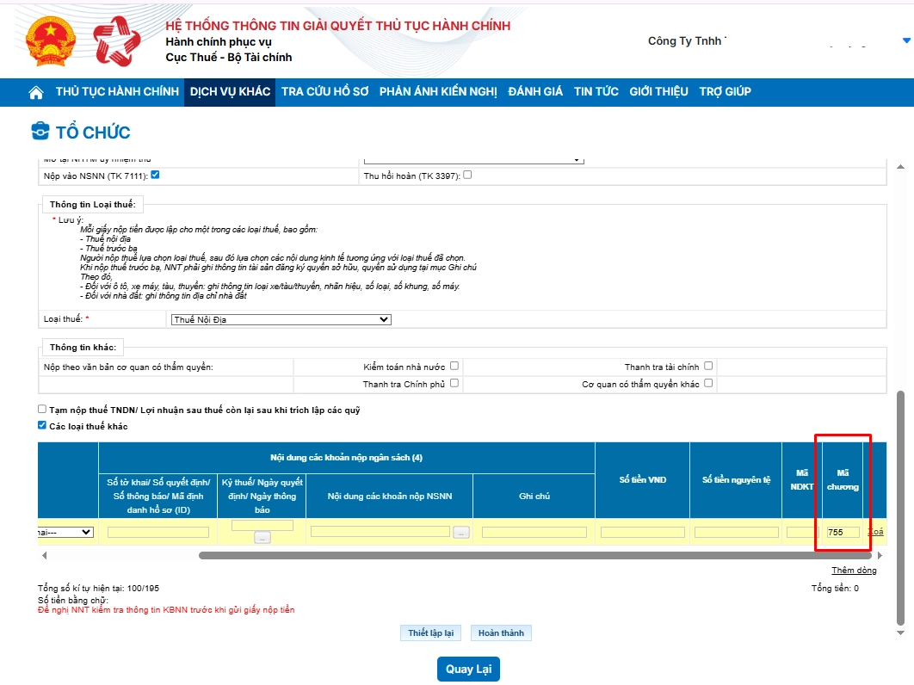Click the Mã chương input field

click(x=843, y=533)
